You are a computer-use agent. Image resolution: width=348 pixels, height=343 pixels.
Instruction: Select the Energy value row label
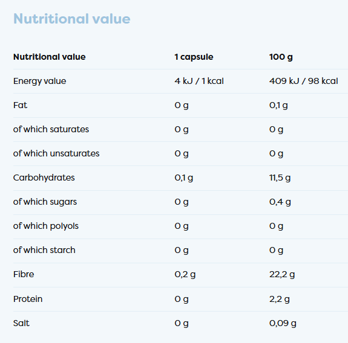pos(40,82)
